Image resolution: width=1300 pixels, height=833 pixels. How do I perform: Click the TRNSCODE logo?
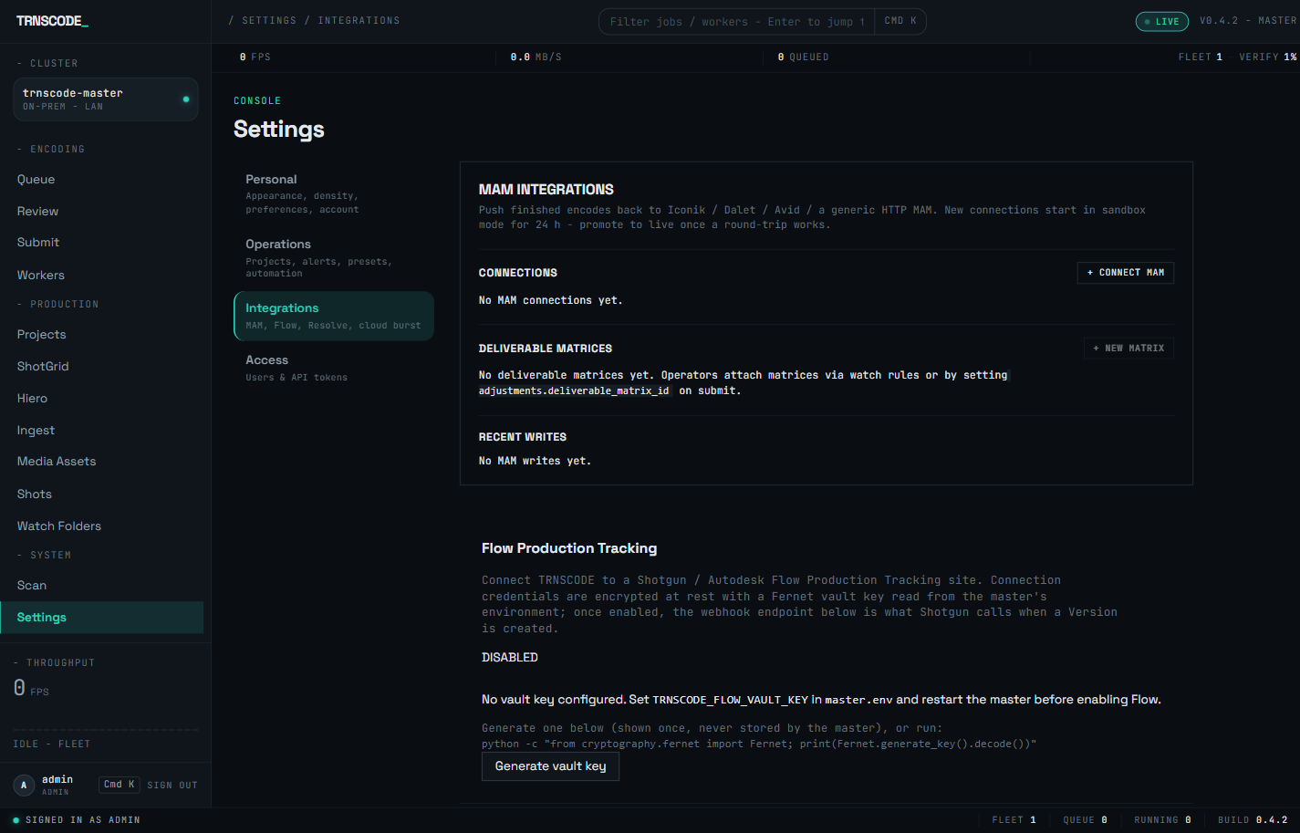[x=52, y=21]
